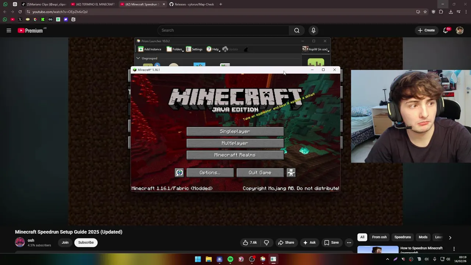
Task: Click the YouTube search magnifier button
Action: [x=297, y=30]
